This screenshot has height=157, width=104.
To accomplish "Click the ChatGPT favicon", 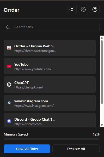I will click(x=9, y=85).
